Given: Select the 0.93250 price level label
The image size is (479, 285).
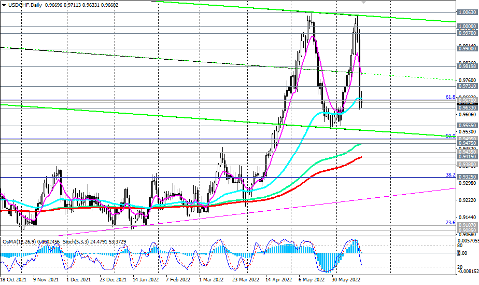Looking at the screenshot, I should (x=467, y=177).
